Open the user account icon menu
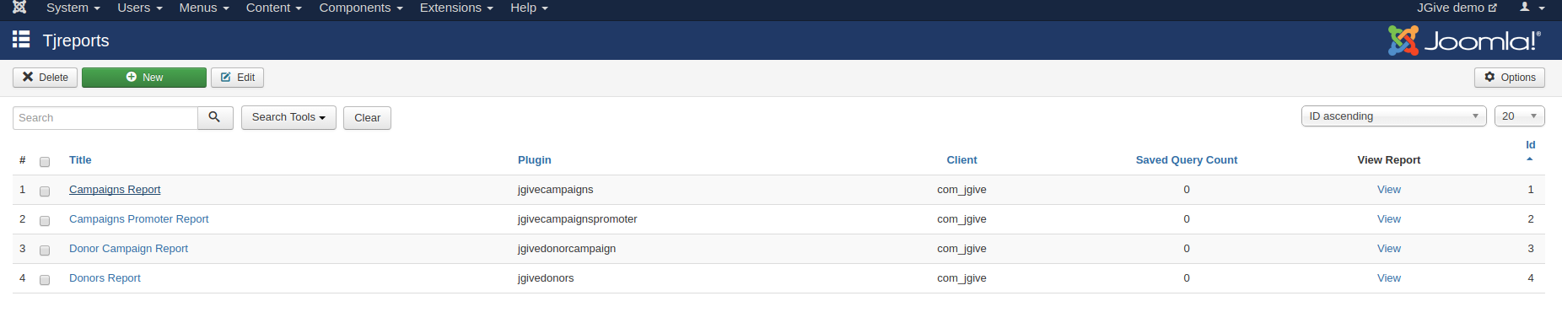This screenshot has width=1562, height=323. tap(1532, 8)
